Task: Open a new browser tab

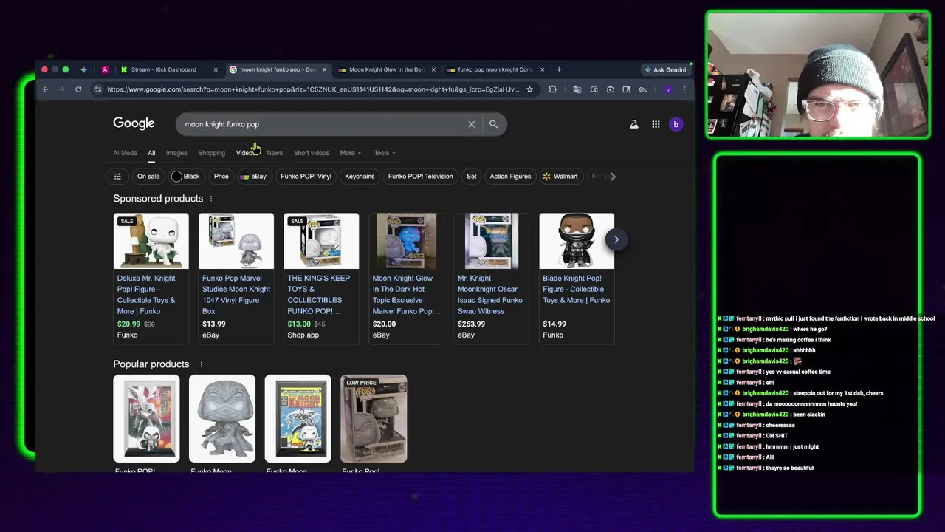Action: tap(559, 69)
